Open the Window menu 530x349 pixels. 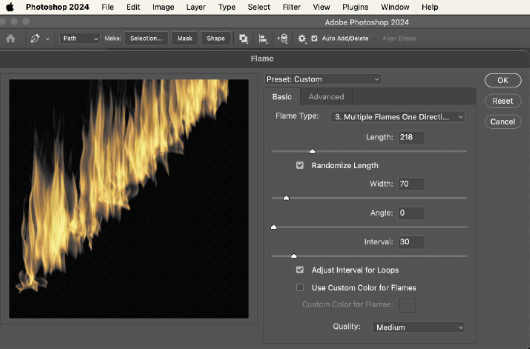[395, 7]
